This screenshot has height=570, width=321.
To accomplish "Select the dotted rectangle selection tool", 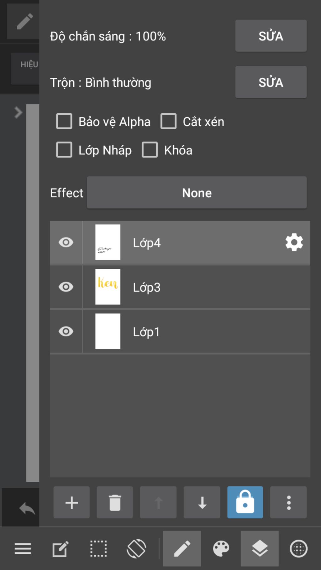I will [98, 549].
